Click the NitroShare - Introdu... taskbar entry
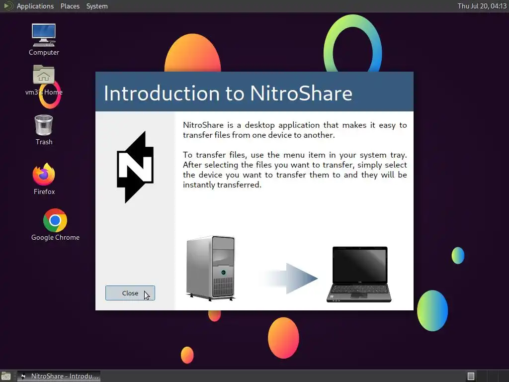The width and height of the screenshot is (509, 382). [x=59, y=376]
